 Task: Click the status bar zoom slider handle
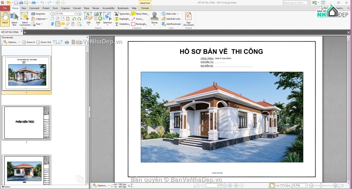321,185
